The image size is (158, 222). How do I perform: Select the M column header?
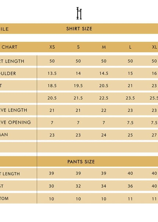[x=104, y=47]
